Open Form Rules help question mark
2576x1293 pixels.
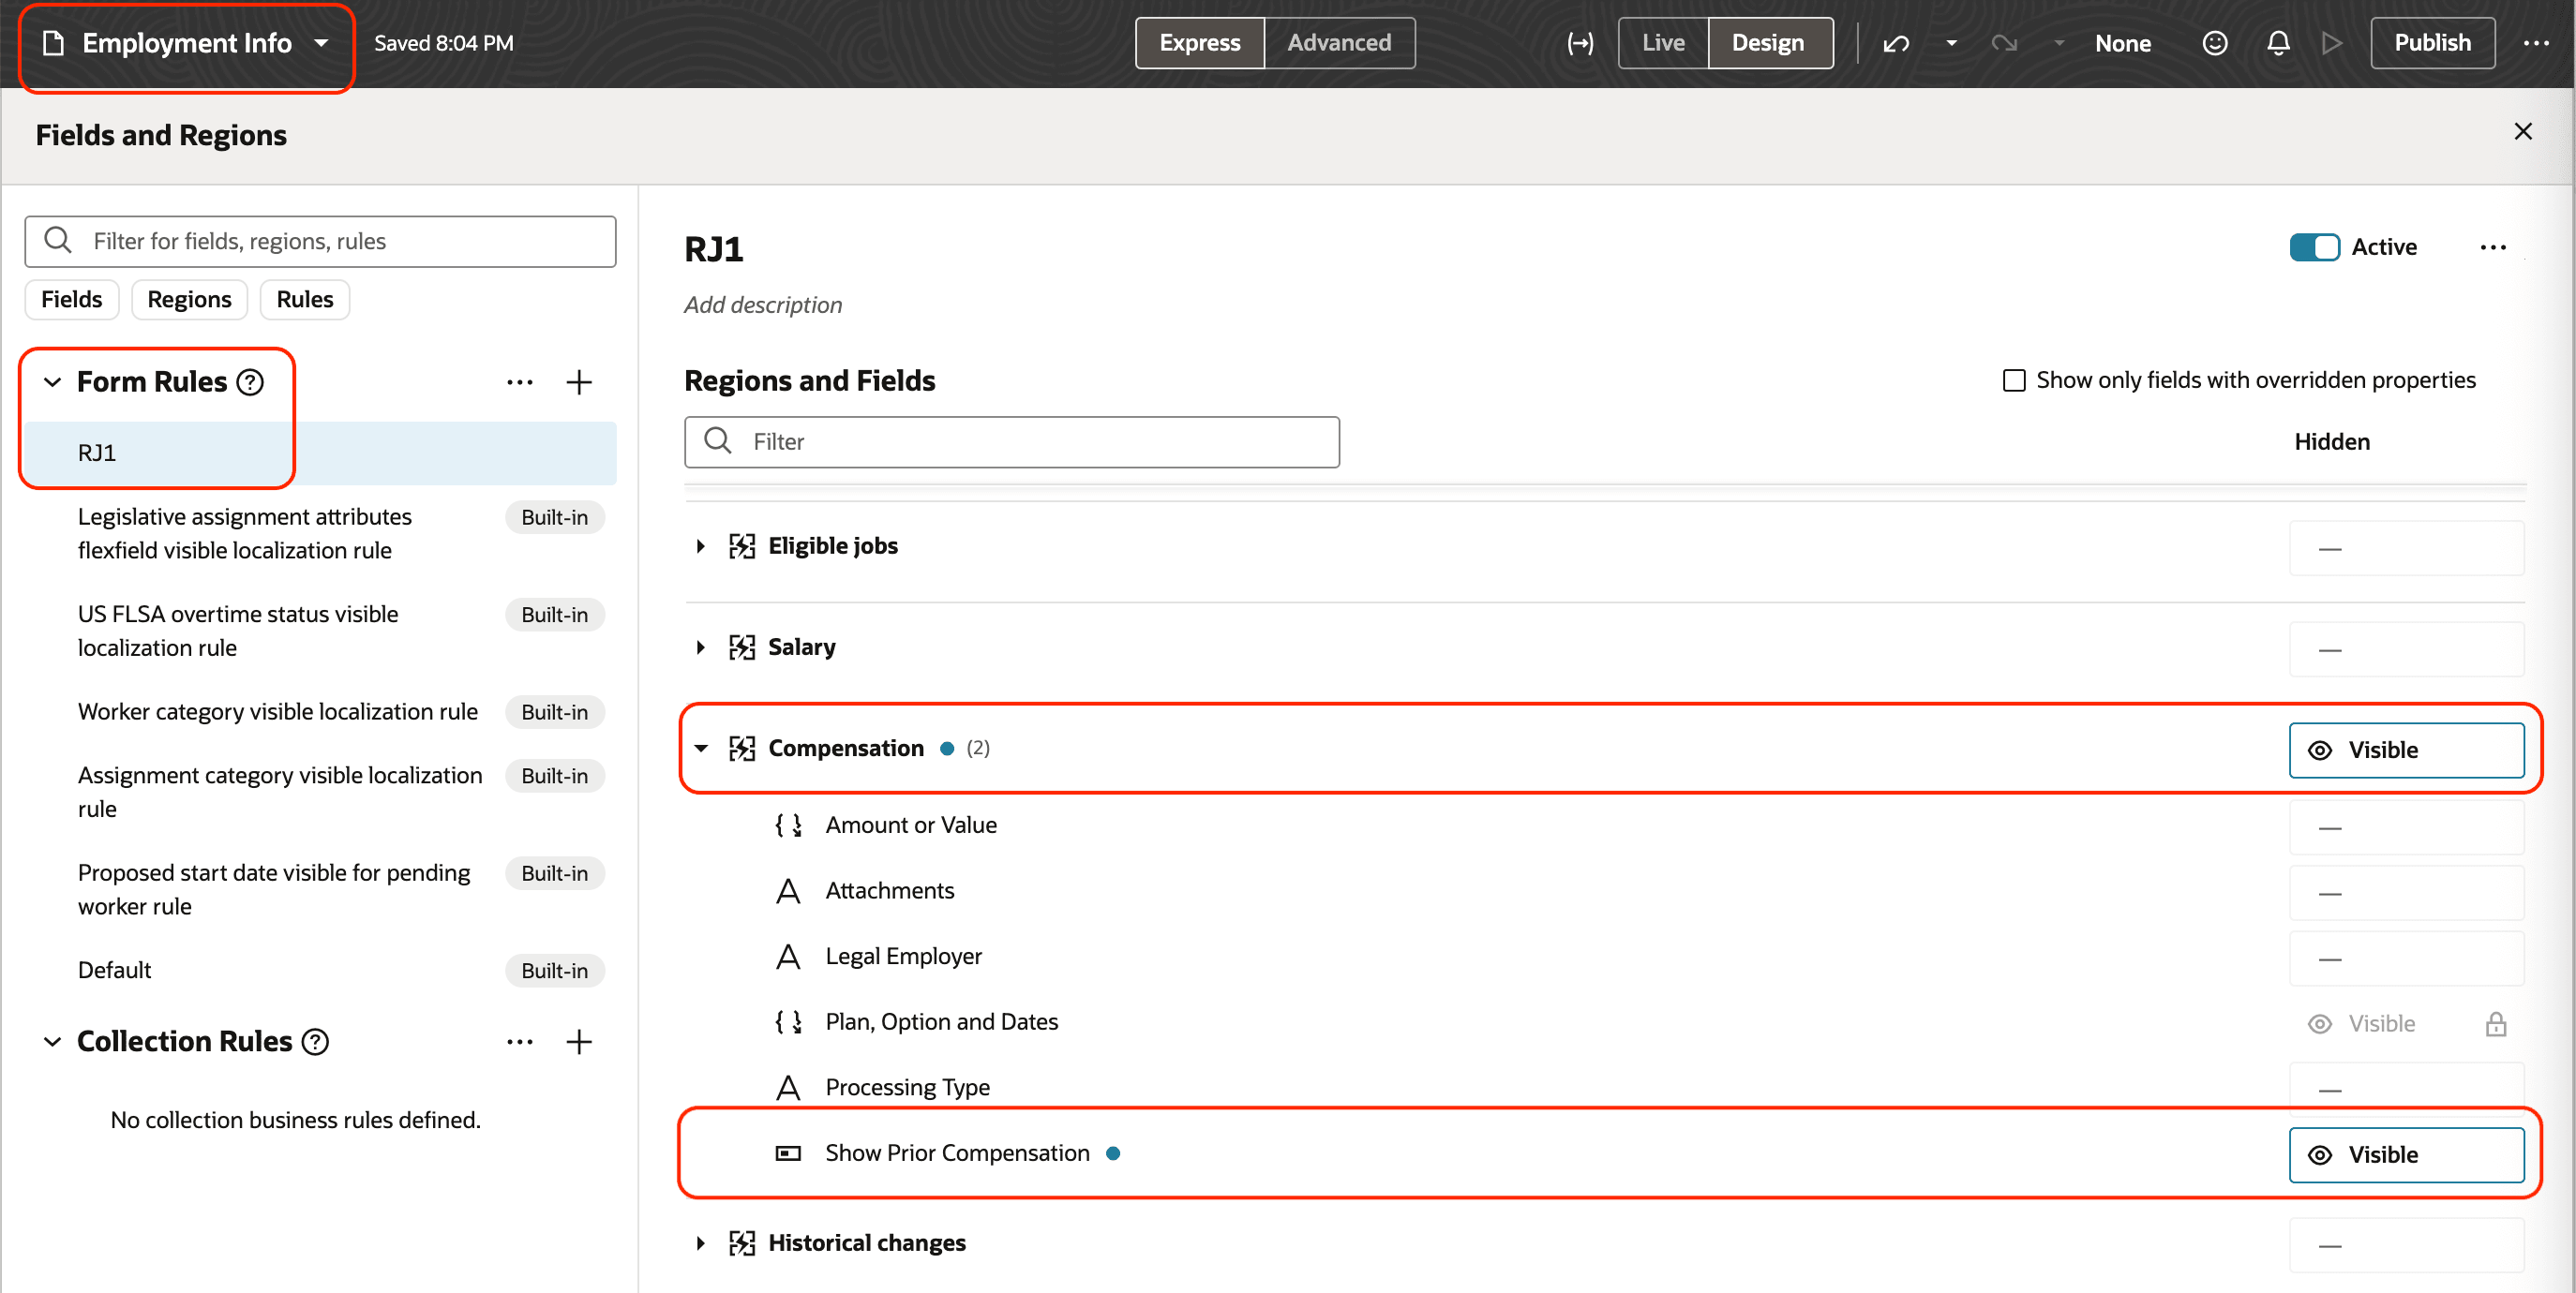[x=250, y=382]
